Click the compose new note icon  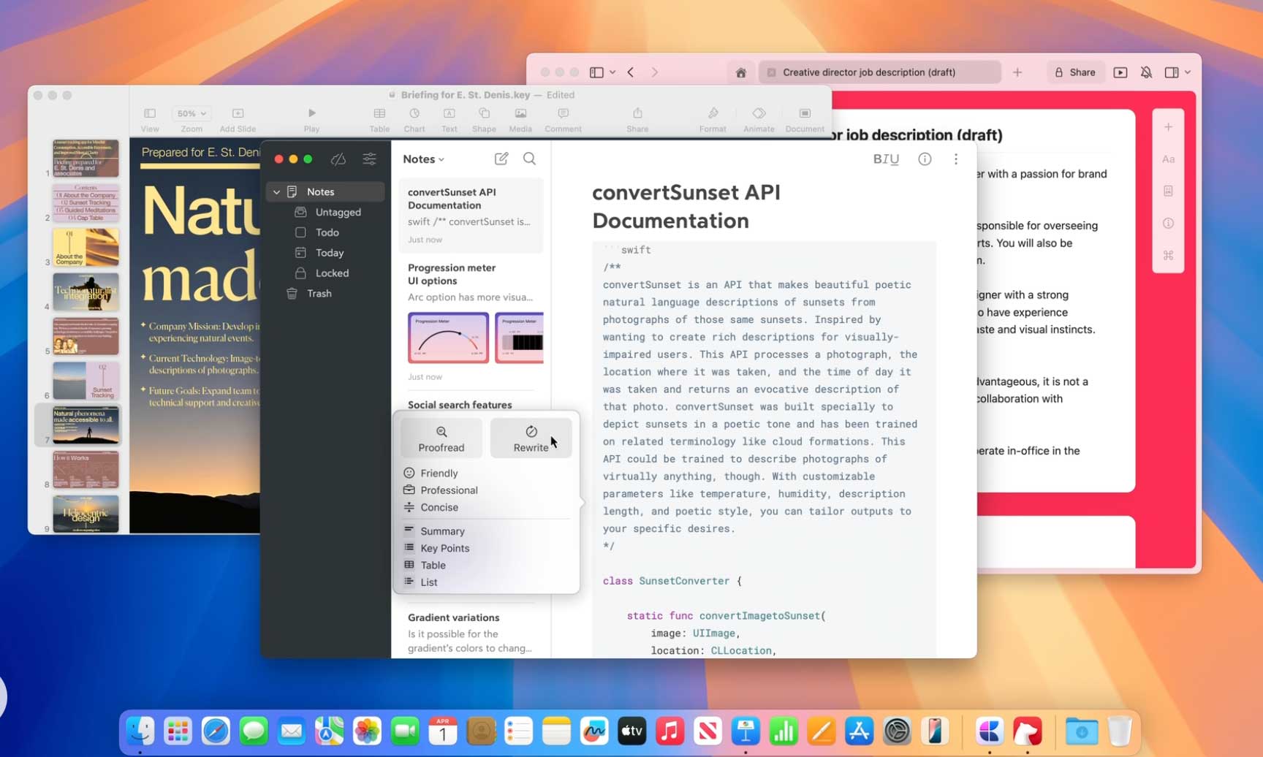(x=501, y=159)
